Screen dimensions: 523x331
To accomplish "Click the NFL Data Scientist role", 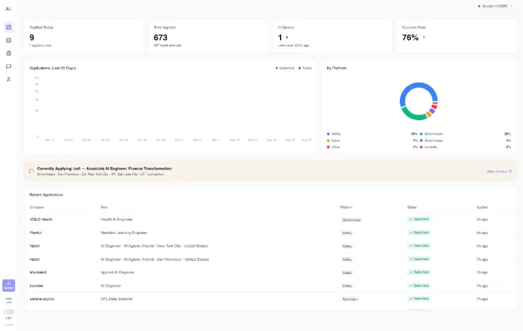I will coord(117,299).
